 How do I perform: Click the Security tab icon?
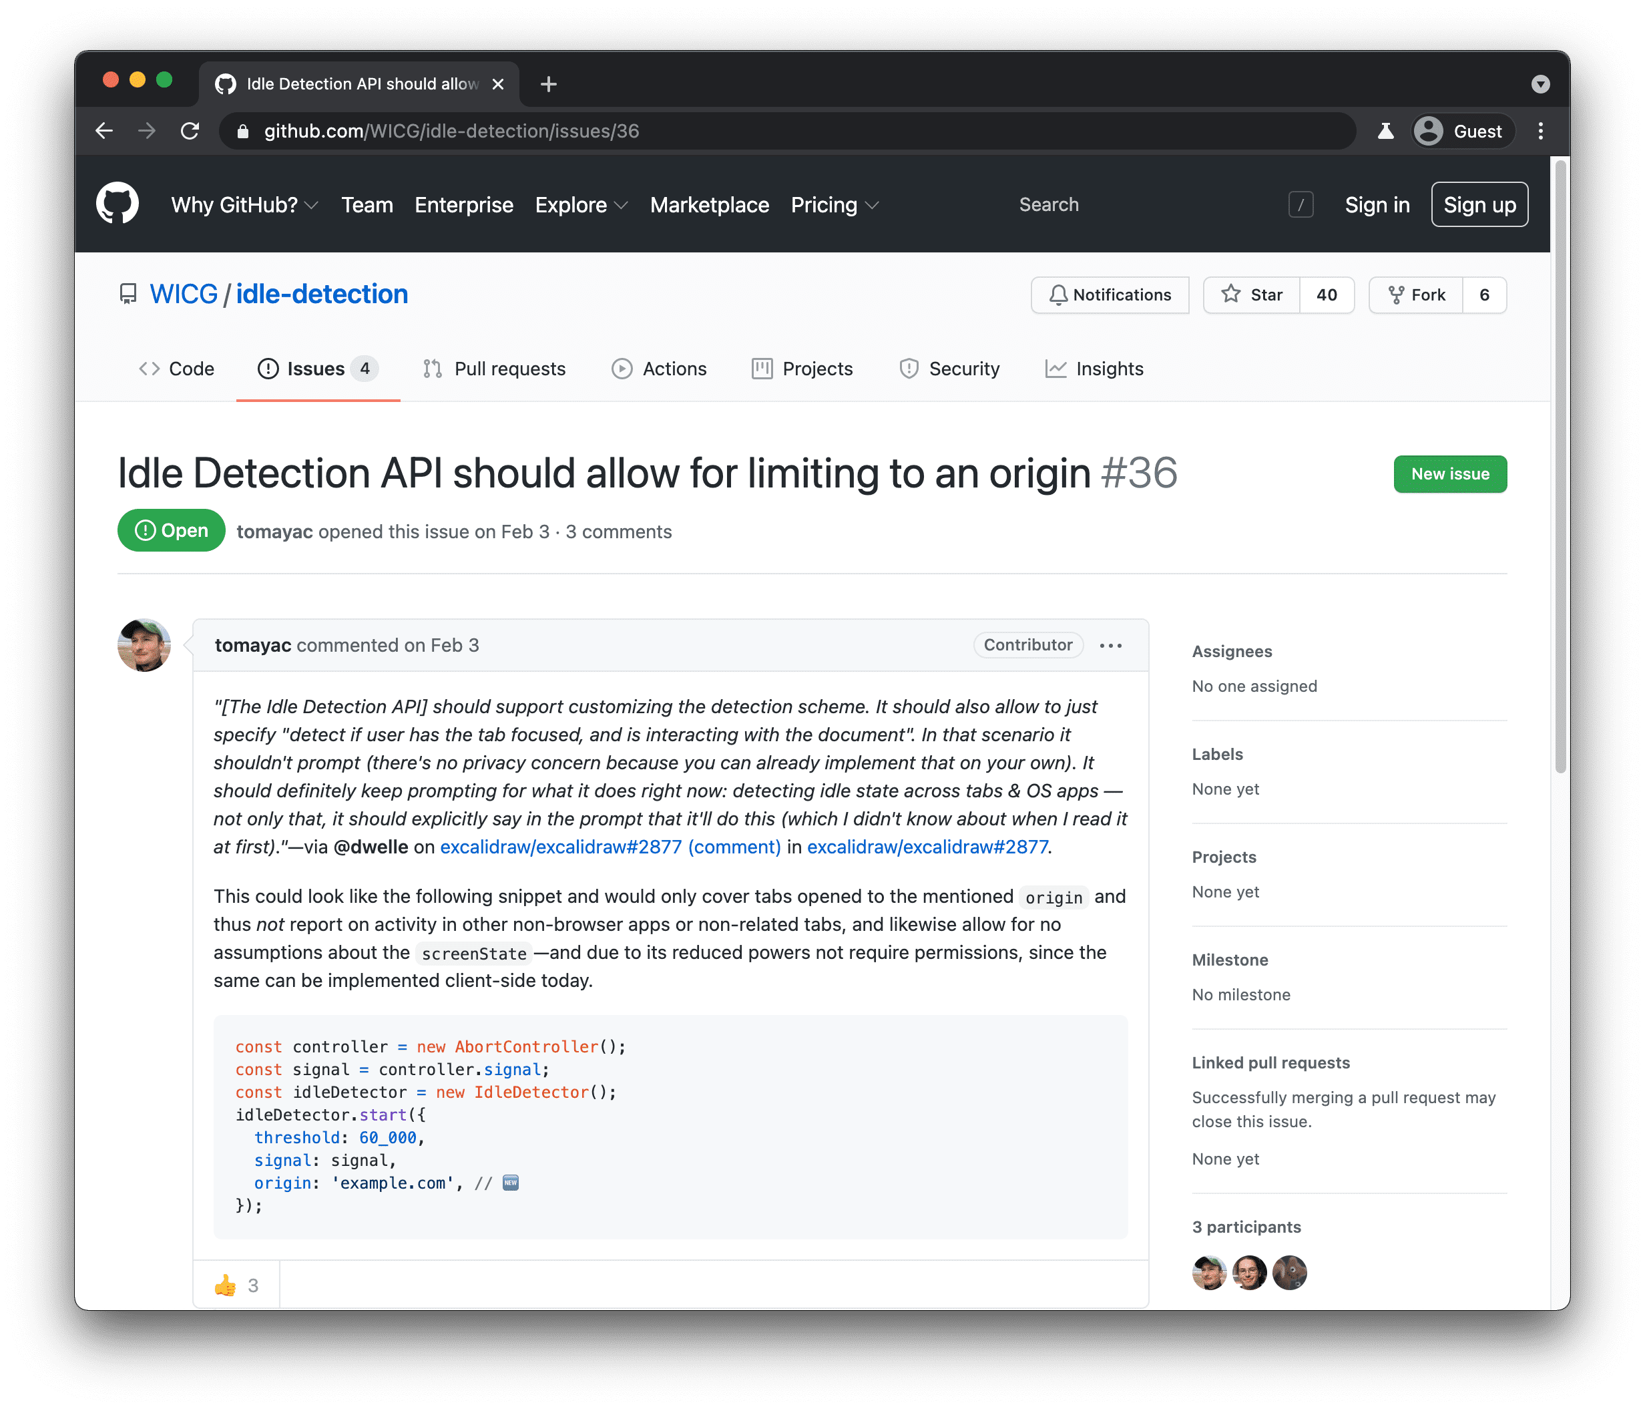[907, 368]
